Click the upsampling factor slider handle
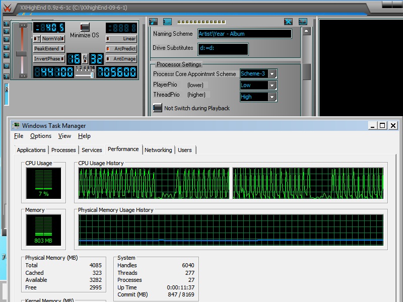 coord(92,75)
